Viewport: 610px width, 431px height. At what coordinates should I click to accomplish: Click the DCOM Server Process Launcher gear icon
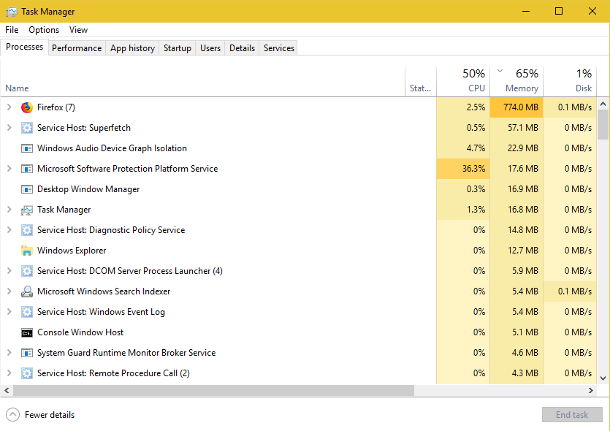pos(27,271)
